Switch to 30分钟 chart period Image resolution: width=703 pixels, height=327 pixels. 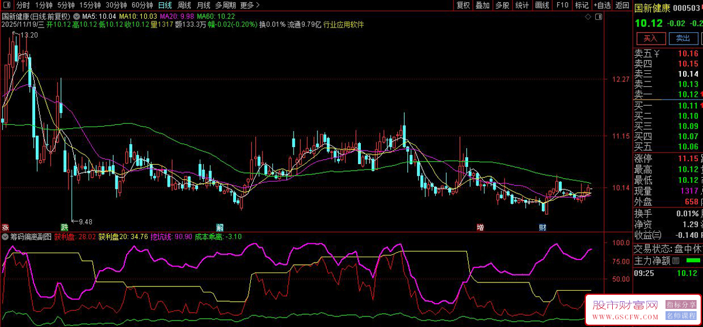pyautogui.click(x=116, y=5)
